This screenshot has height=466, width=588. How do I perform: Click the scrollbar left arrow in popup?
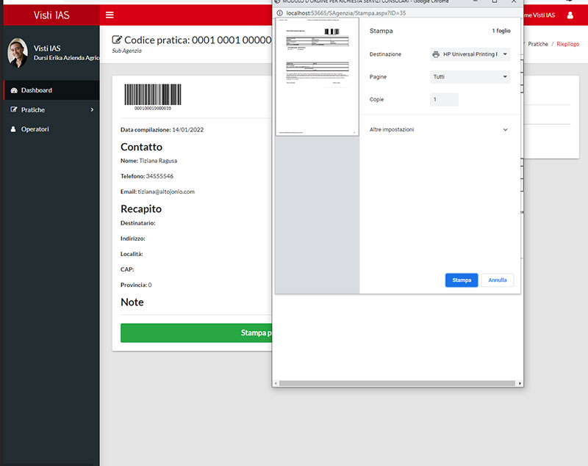pyautogui.click(x=276, y=383)
